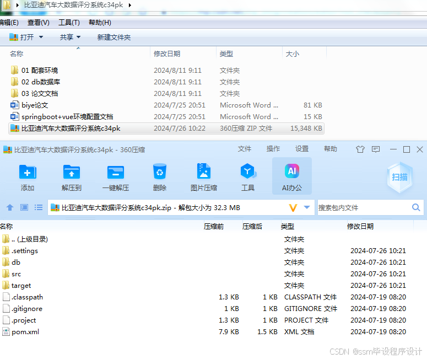Open the skin (shirt) icon in title bar
Screen dimensions: 427x359
(x=360, y=149)
